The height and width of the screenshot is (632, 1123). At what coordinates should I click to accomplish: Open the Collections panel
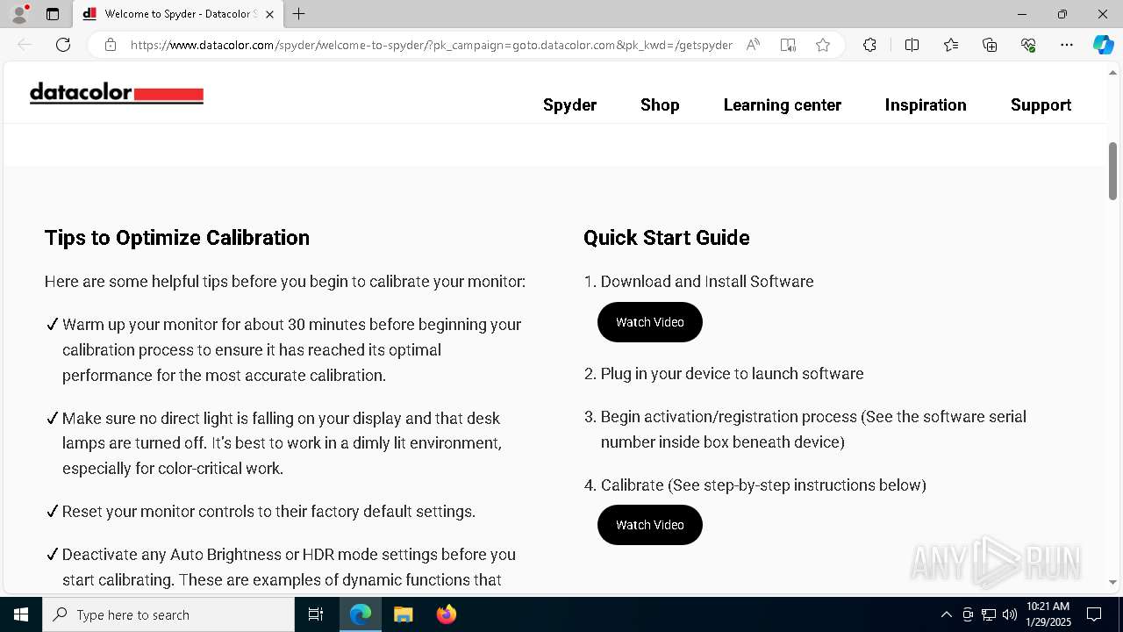coord(990,45)
